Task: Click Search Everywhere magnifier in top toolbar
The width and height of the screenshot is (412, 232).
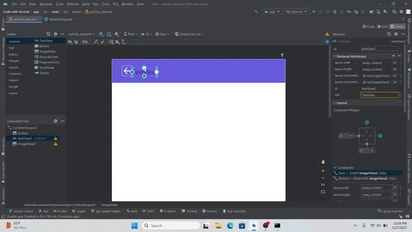Action: tap(394, 12)
